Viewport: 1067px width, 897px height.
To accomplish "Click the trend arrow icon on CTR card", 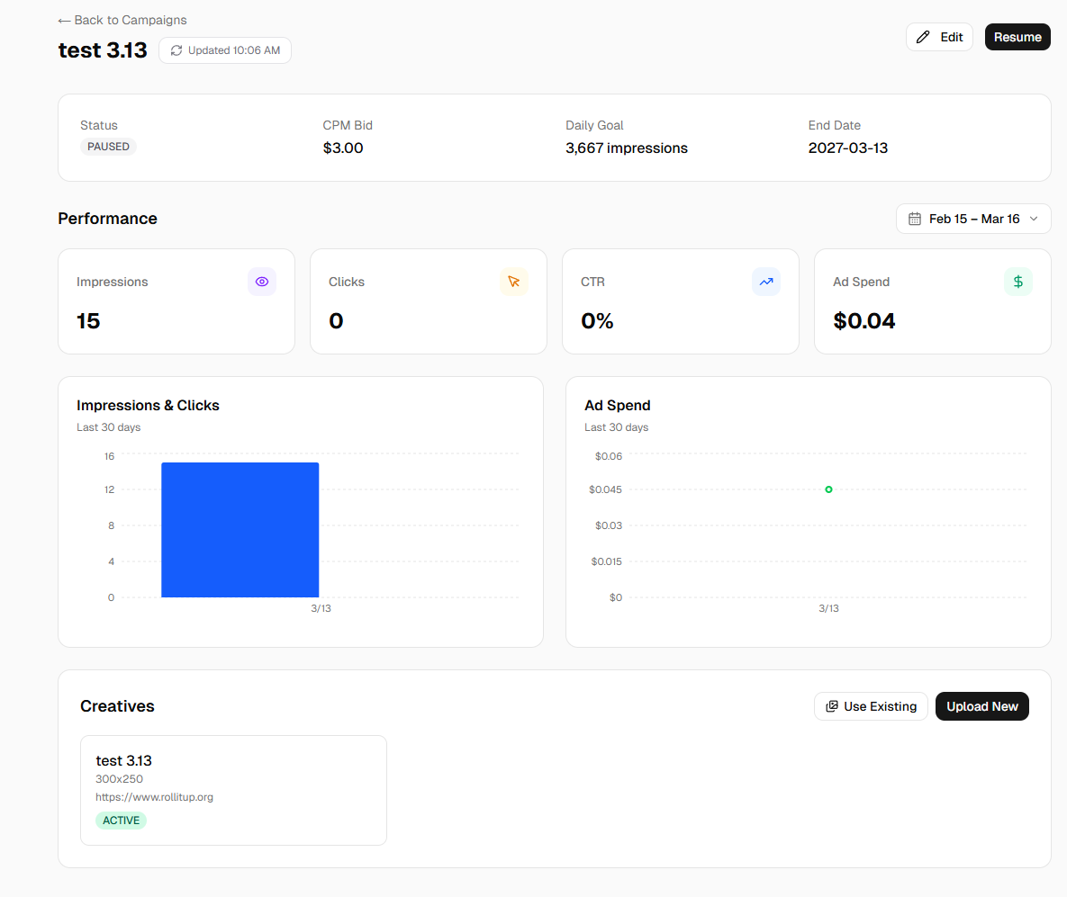I will (766, 282).
